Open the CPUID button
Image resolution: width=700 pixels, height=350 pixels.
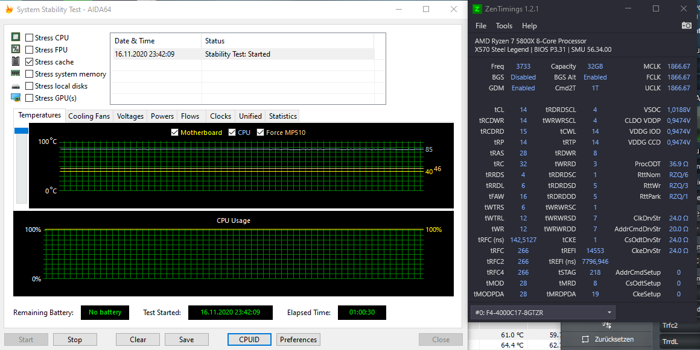tap(249, 339)
